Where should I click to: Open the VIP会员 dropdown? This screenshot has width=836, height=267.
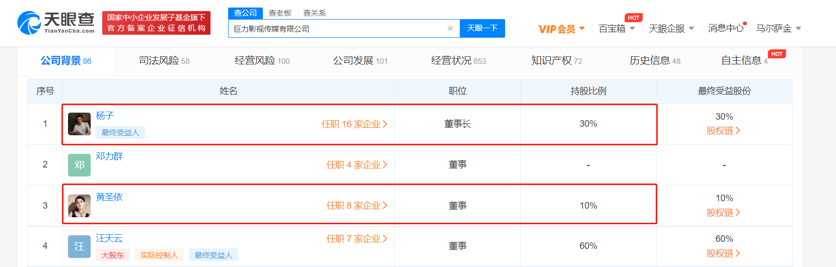pos(562,29)
